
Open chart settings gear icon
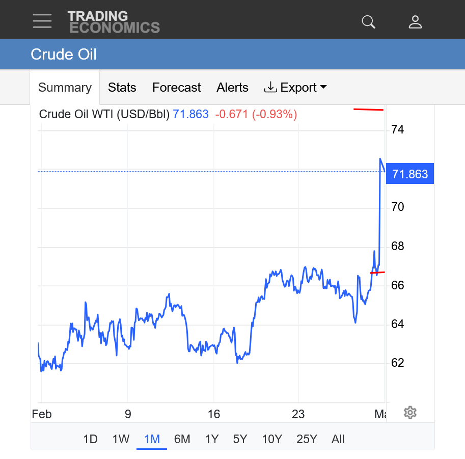click(x=410, y=413)
